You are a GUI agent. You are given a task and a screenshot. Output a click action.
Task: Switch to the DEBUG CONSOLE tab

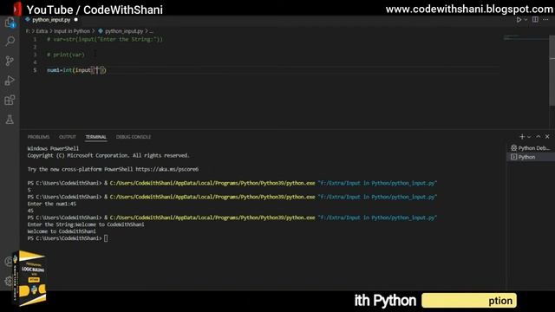click(134, 137)
